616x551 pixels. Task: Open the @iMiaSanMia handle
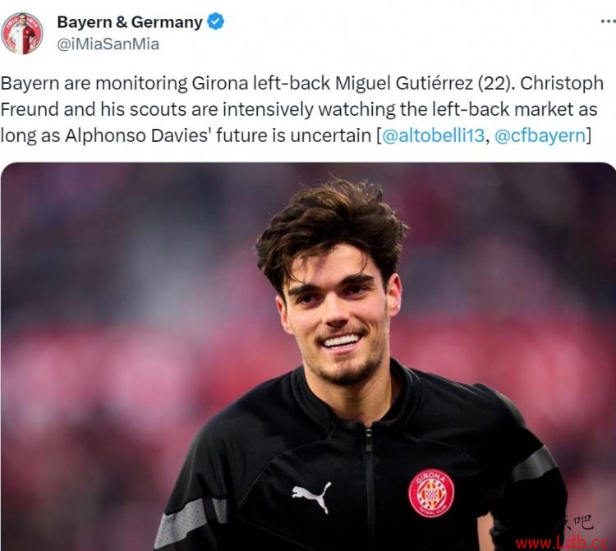(108, 44)
